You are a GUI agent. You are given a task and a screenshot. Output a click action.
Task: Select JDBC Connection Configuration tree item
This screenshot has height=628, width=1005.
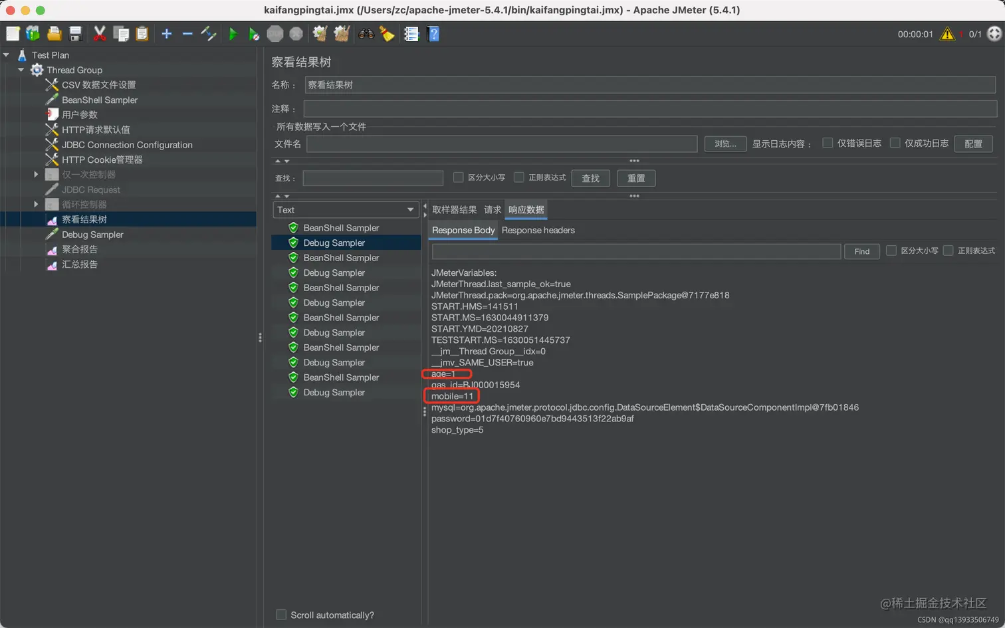(x=127, y=145)
